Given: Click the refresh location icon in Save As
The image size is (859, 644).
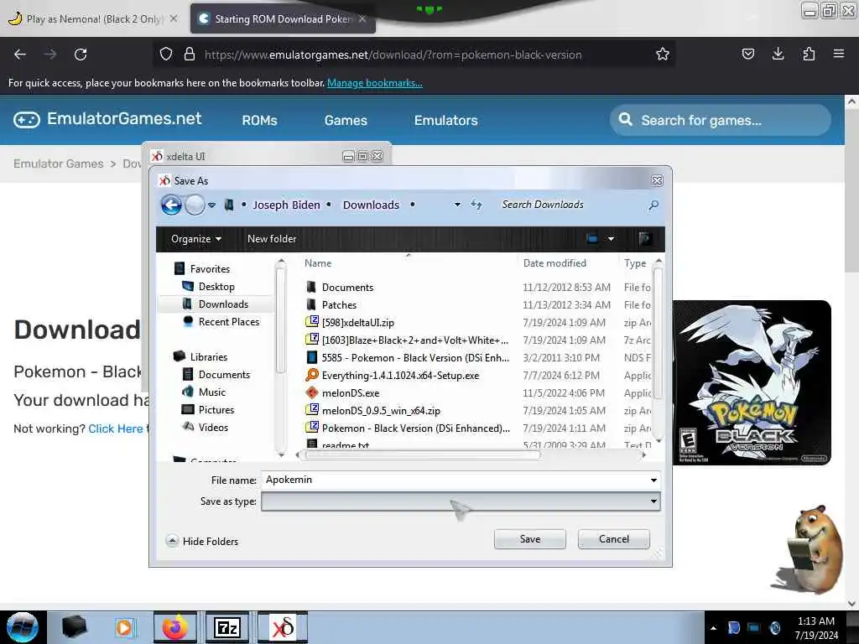Looking at the screenshot, I should (x=476, y=205).
